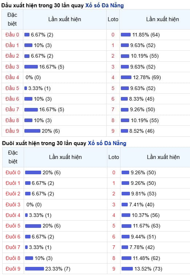Click the Đuôi 9 23.33% (7) bar
This screenshot has height=280, width=190.
(x=35, y=269)
